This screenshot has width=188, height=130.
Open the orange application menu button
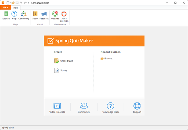[x=6, y=8]
